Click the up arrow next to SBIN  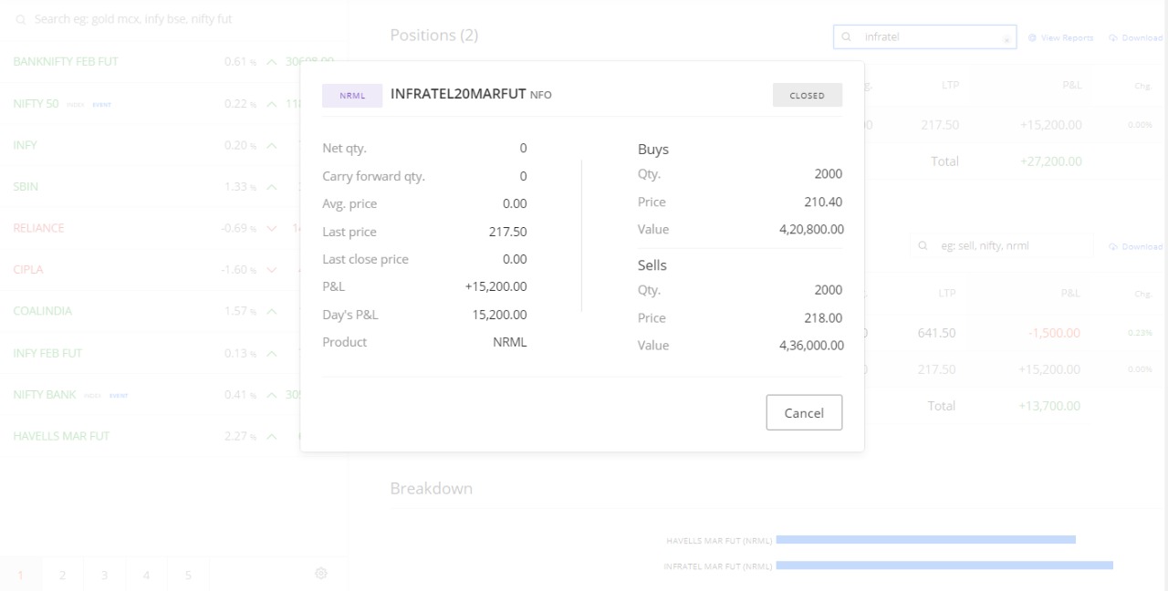click(271, 187)
